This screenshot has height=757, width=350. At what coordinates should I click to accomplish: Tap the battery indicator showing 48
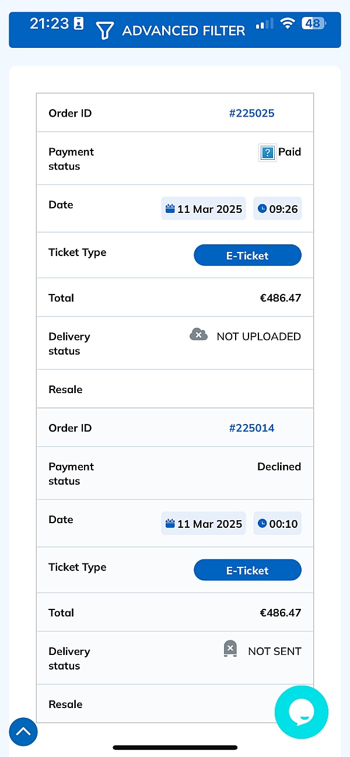click(x=313, y=23)
